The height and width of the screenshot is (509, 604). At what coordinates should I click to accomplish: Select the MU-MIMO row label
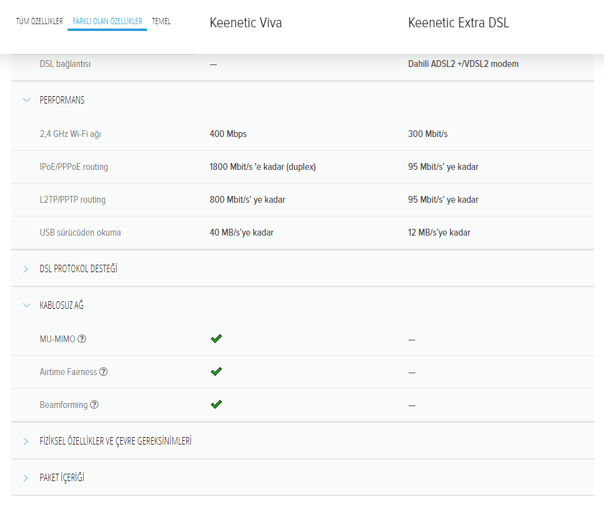(x=58, y=339)
